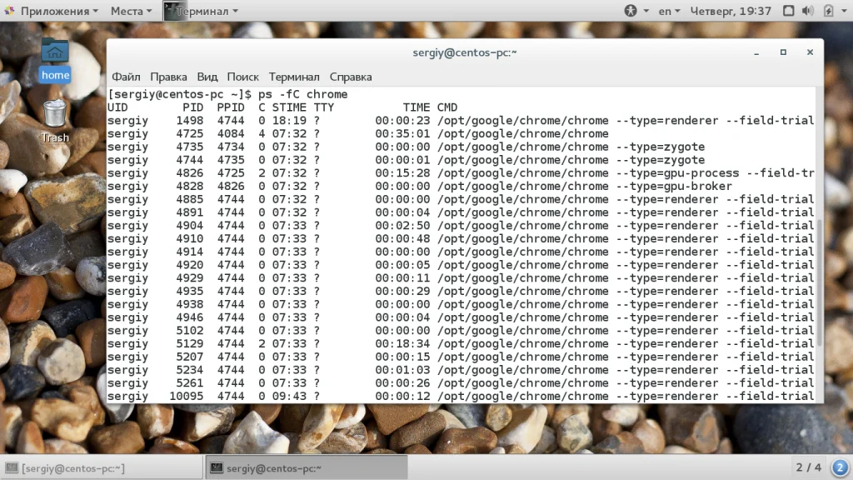Click the terminal icon in top bar

(171, 11)
